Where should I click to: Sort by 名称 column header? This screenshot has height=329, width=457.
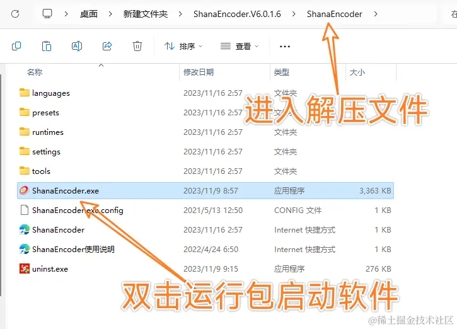coord(35,72)
